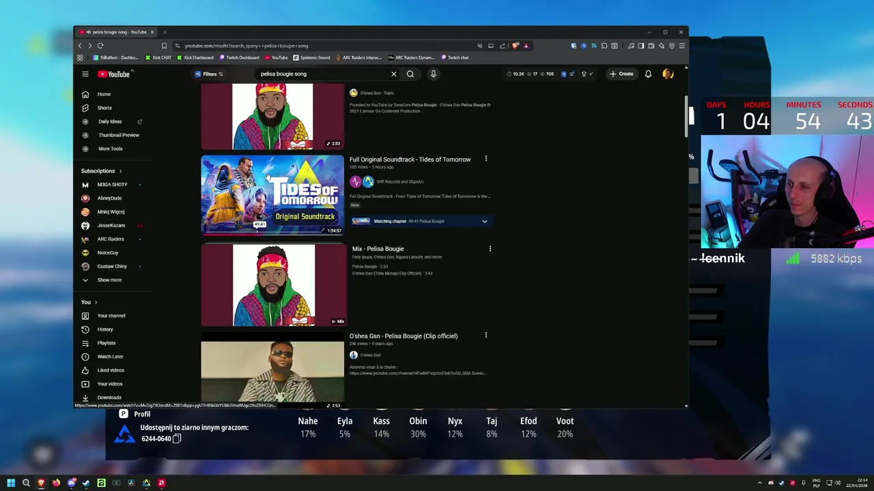Open Daily Ideas in the sidebar
874x491 pixels.
(x=111, y=121)
